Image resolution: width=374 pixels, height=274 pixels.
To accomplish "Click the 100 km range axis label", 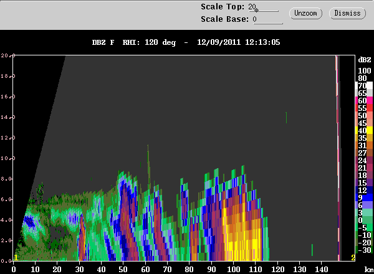I will [234, 269].
